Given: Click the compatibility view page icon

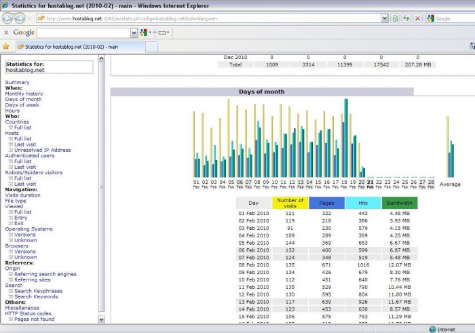Looking at the screenshot, I should (395, 18).
